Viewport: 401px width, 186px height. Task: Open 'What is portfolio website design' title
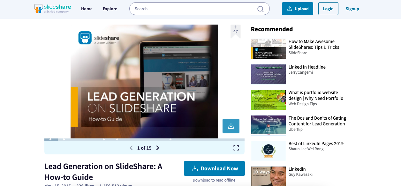[316, 95]
